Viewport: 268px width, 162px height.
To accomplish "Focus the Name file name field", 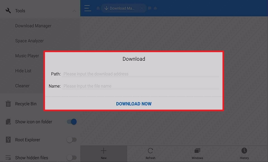I will point(140,86).
